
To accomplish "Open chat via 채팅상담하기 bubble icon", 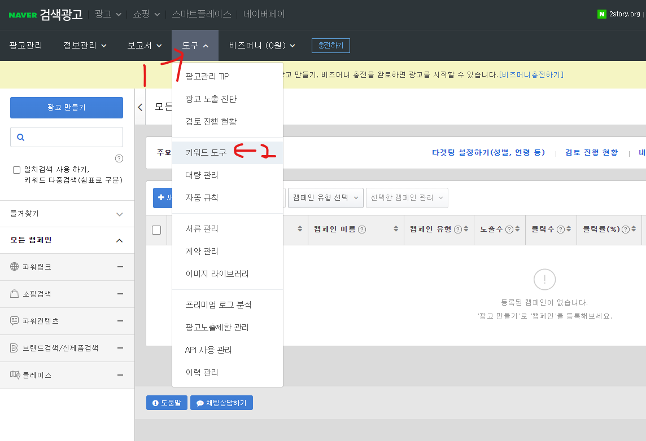I will pyautogui.click(x=200, y=403).
